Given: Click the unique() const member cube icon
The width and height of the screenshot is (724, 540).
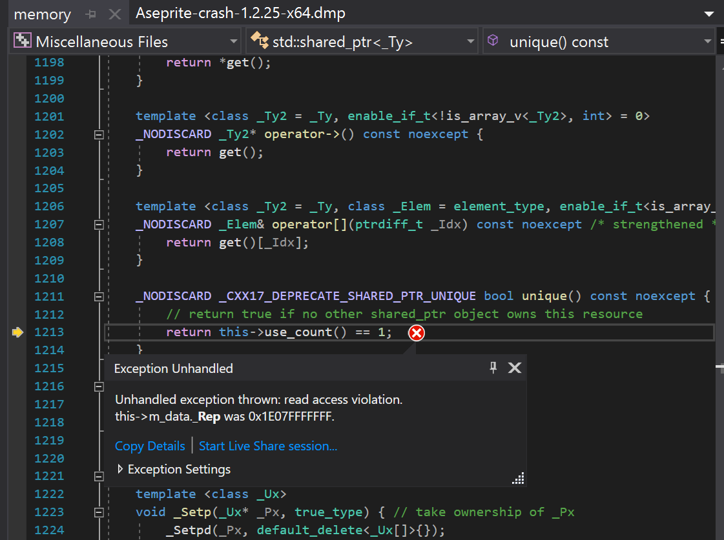Looking at the screenshot, I should point(493,41).
